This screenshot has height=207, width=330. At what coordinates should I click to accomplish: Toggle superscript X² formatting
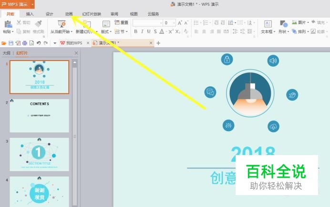pyautogui.click(x=171, y=31)
